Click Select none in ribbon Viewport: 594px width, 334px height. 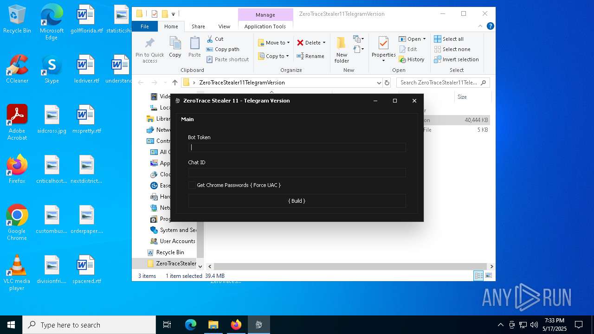(452, 49)
